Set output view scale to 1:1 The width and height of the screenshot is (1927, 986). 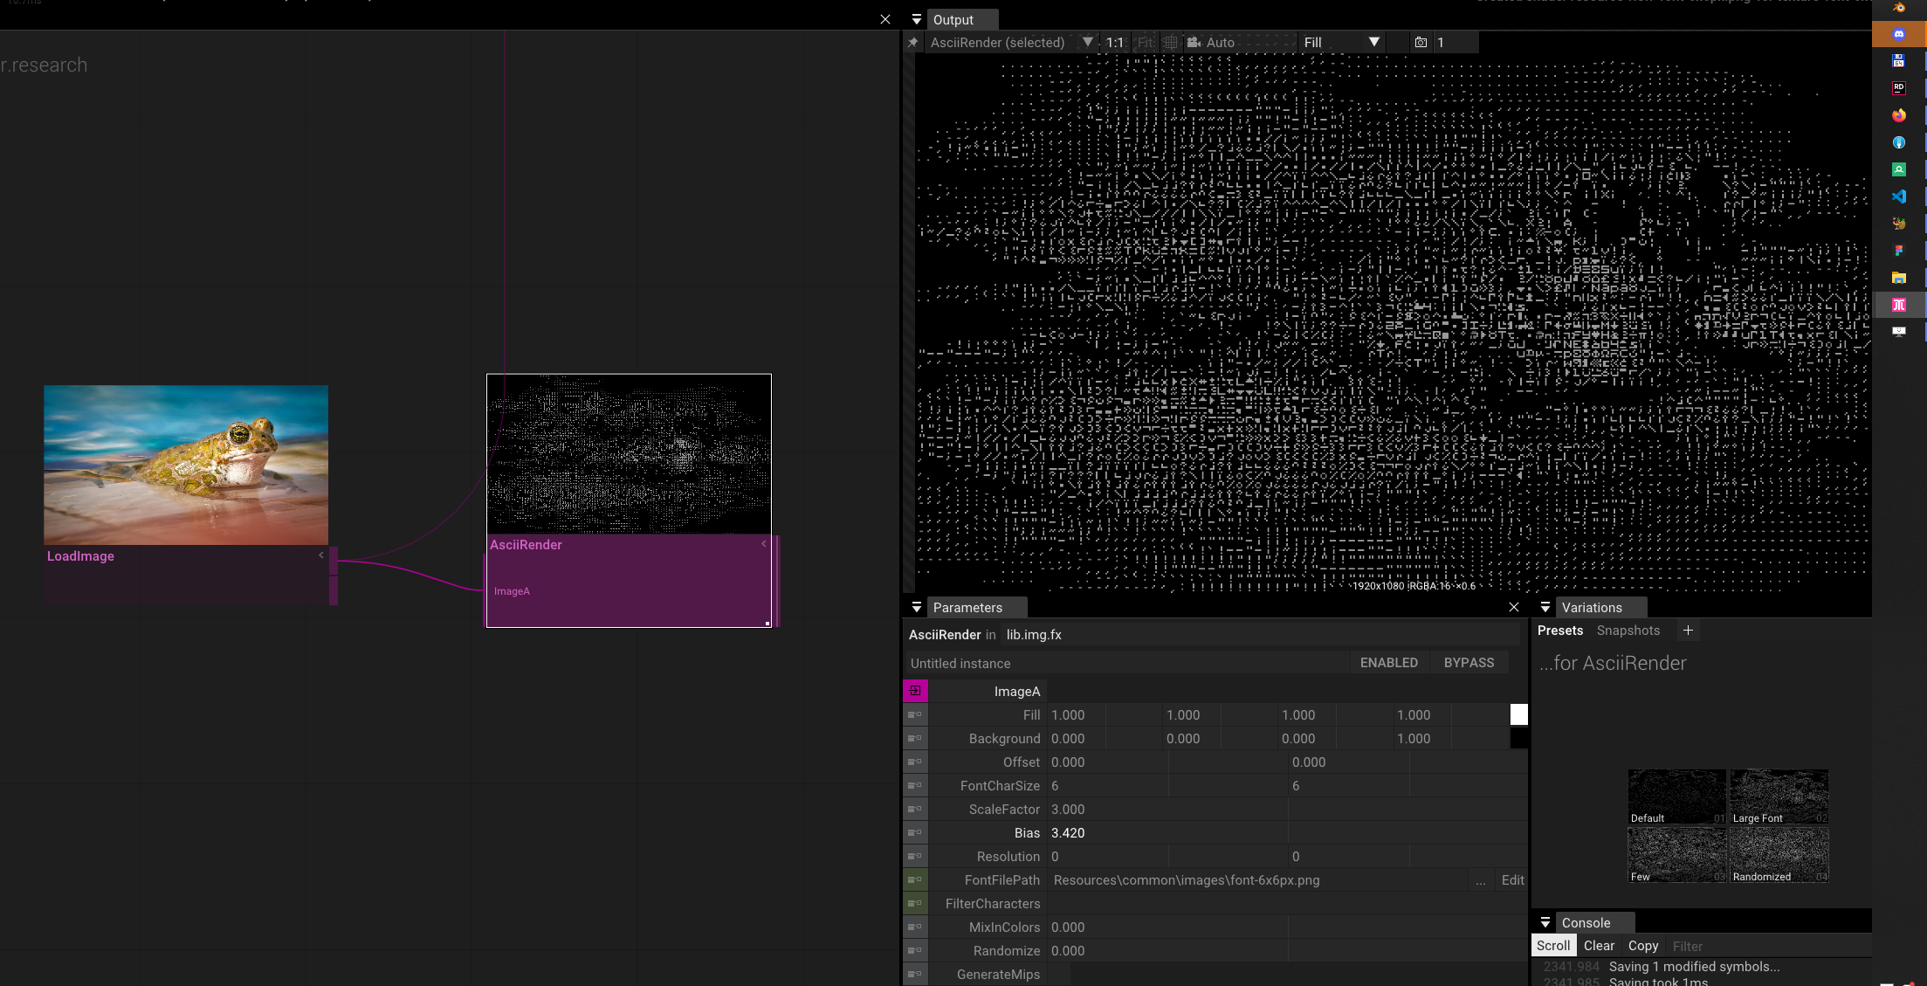pos(1115,42)
